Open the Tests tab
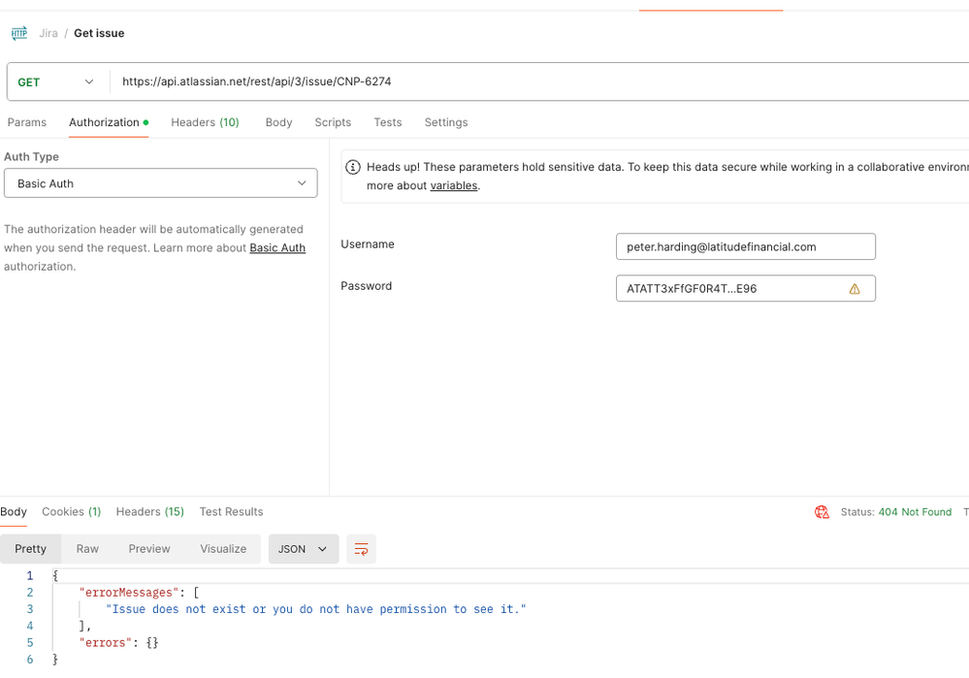 387,122
